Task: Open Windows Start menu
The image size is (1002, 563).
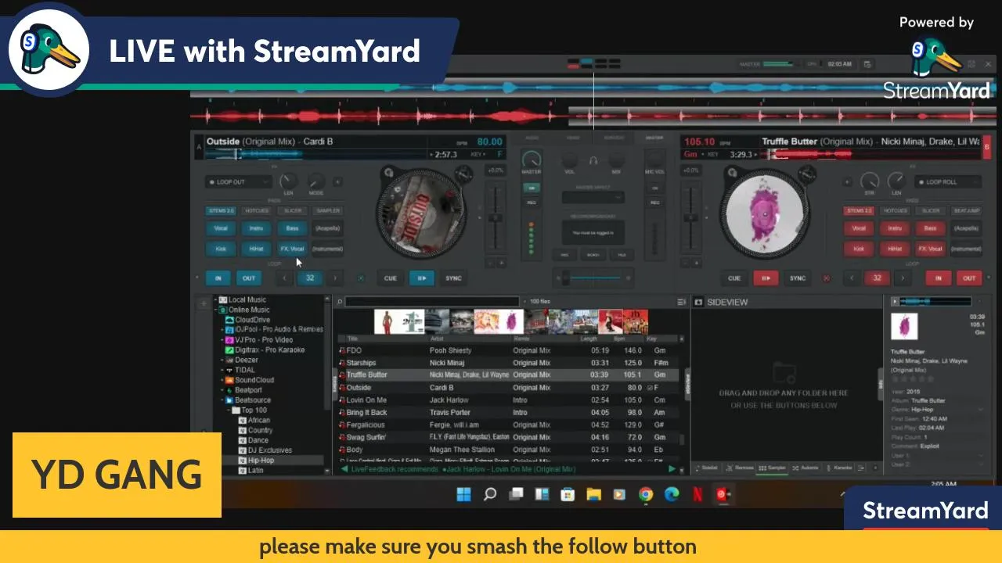Action: point(463,494)
